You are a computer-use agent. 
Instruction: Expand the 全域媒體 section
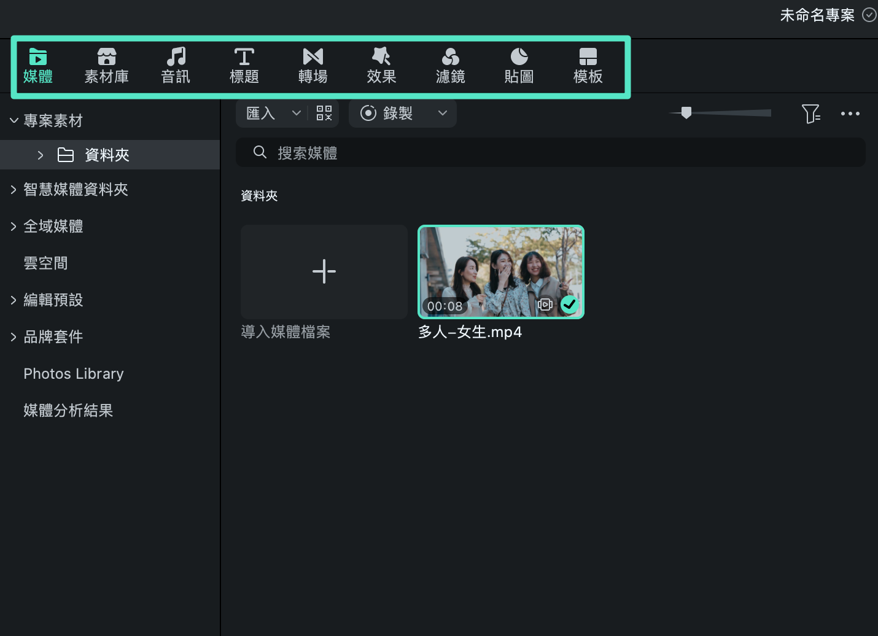(14, 227)
